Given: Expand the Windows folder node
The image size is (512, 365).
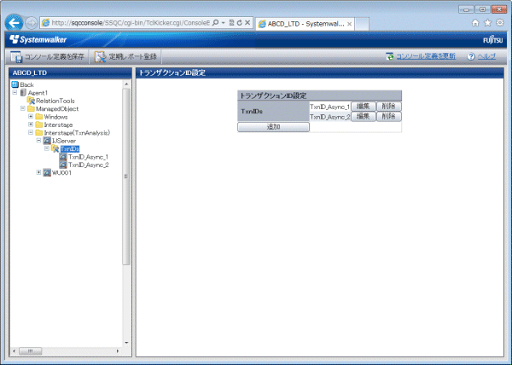Looking at the screenshot, I should pos(31,116).
